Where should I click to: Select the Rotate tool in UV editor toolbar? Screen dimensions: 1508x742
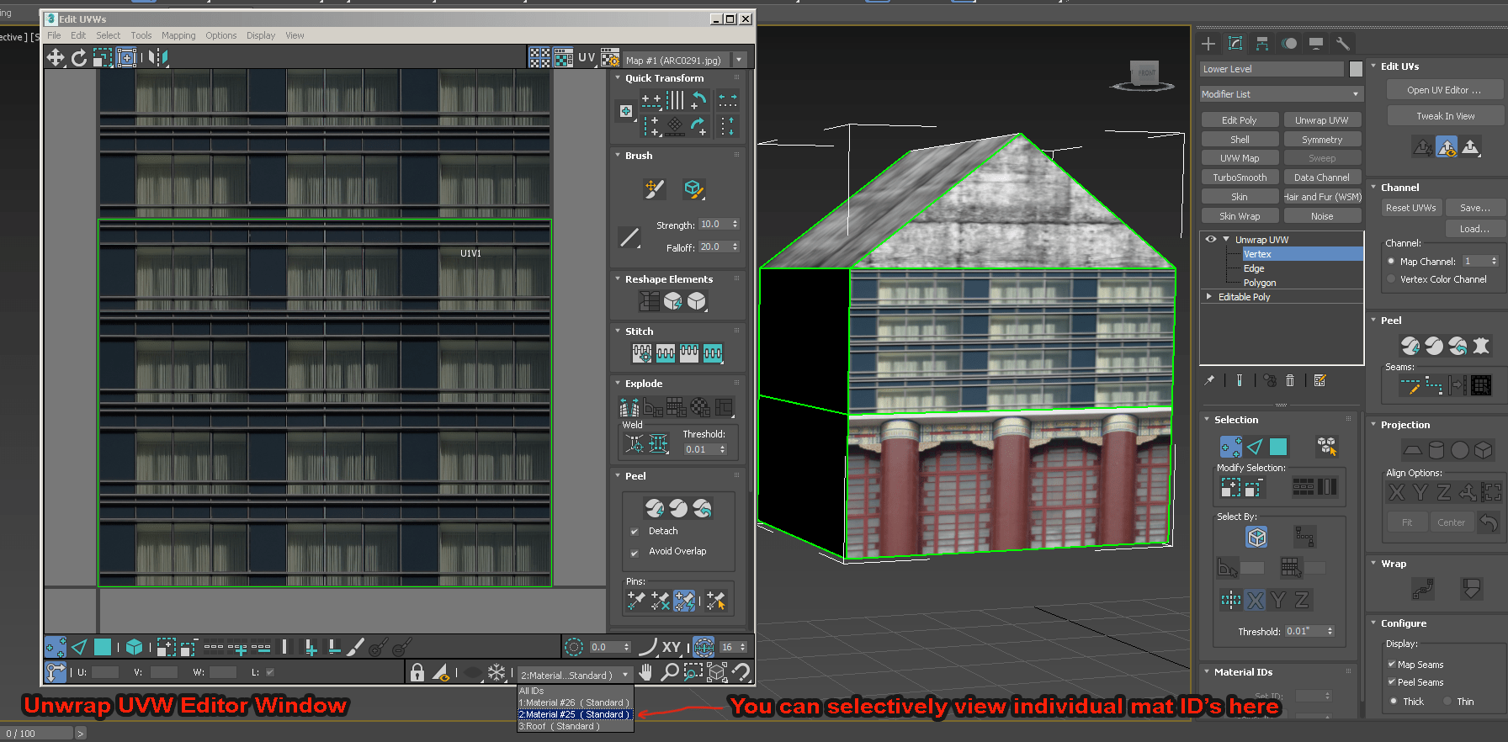(79, 57)
